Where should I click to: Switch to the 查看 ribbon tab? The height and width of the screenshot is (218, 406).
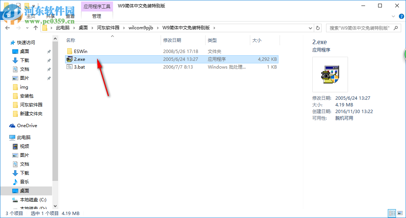pos(71,16)
